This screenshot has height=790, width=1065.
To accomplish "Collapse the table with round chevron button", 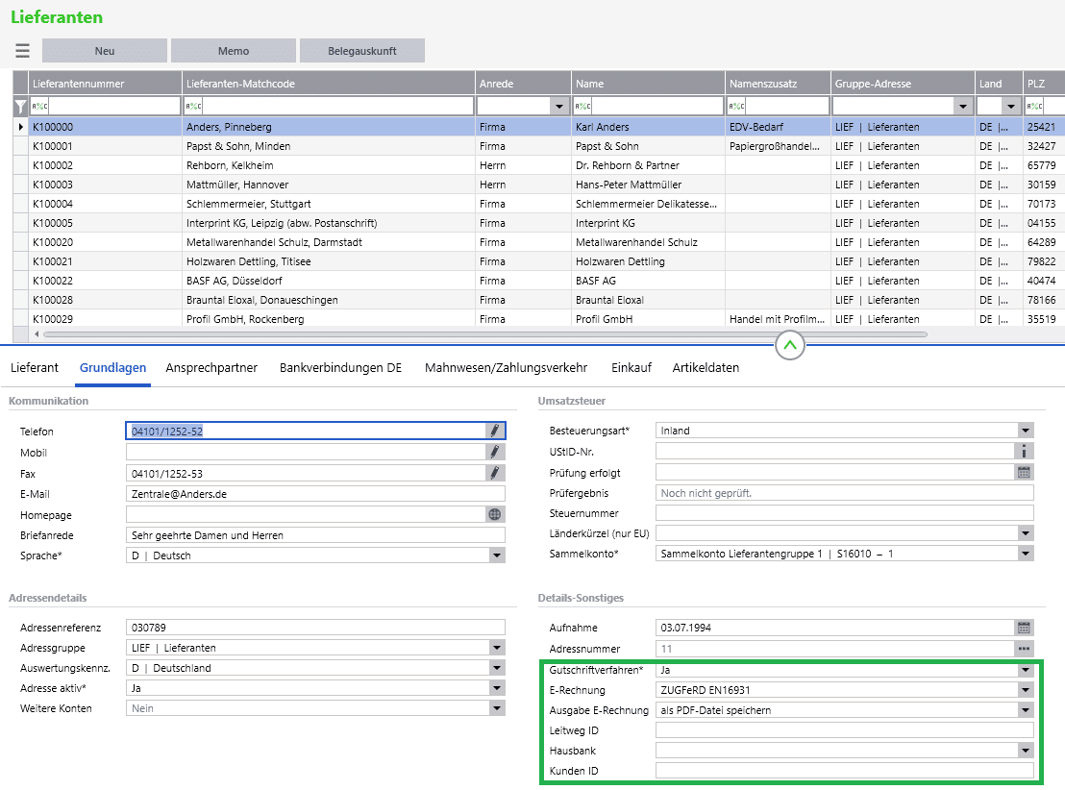I will pos(790,345).
